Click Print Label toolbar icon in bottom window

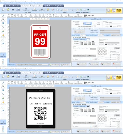(42, 77)
